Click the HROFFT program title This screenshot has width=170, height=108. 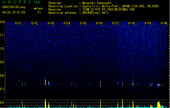pos(17,2)
